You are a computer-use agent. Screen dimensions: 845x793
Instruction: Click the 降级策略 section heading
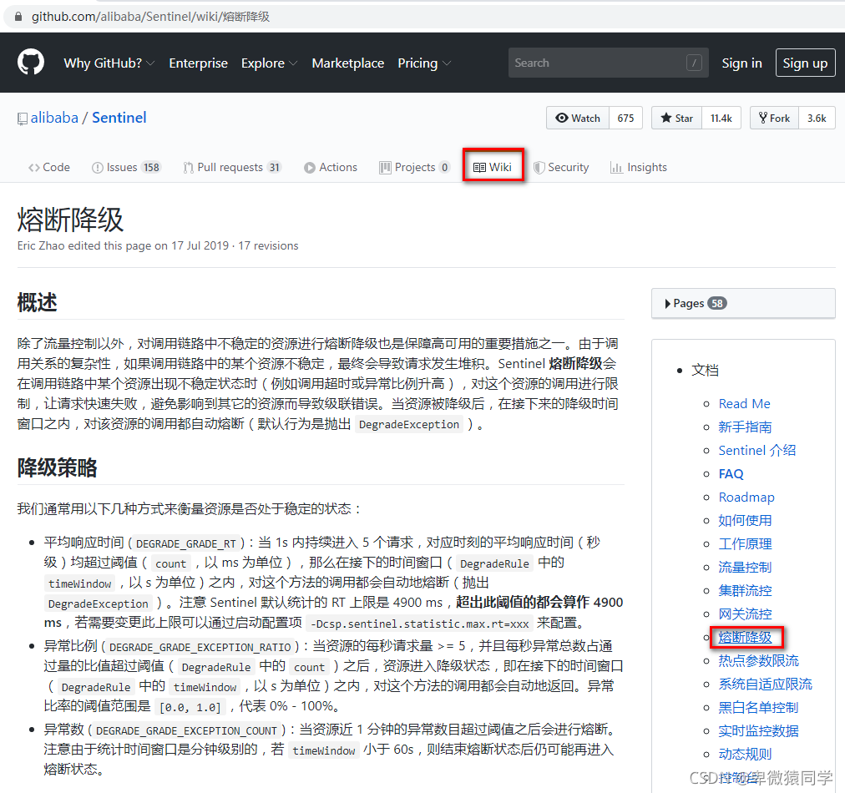click(x=57, y=467)
